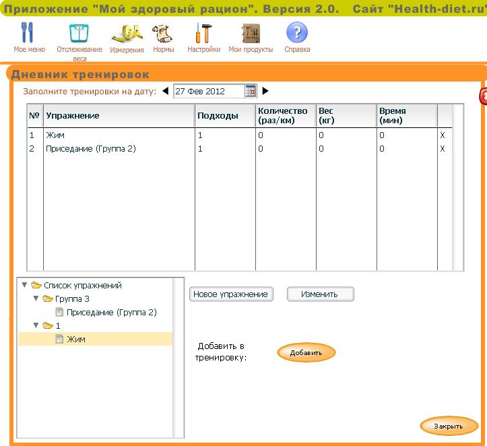Image resolution: width=487 pixels, height=446 pixels.
Task: Click the Изменить button
Action: pyautogui.click(x=320, y=294)
